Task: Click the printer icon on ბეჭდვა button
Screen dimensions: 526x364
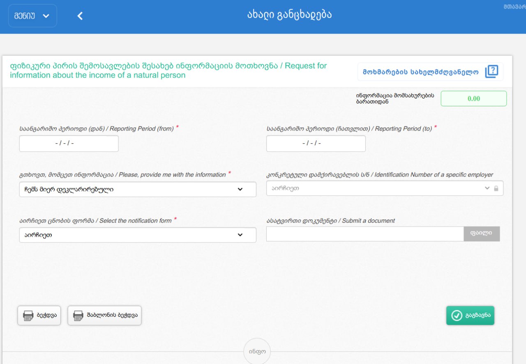Action: point(28,316)
